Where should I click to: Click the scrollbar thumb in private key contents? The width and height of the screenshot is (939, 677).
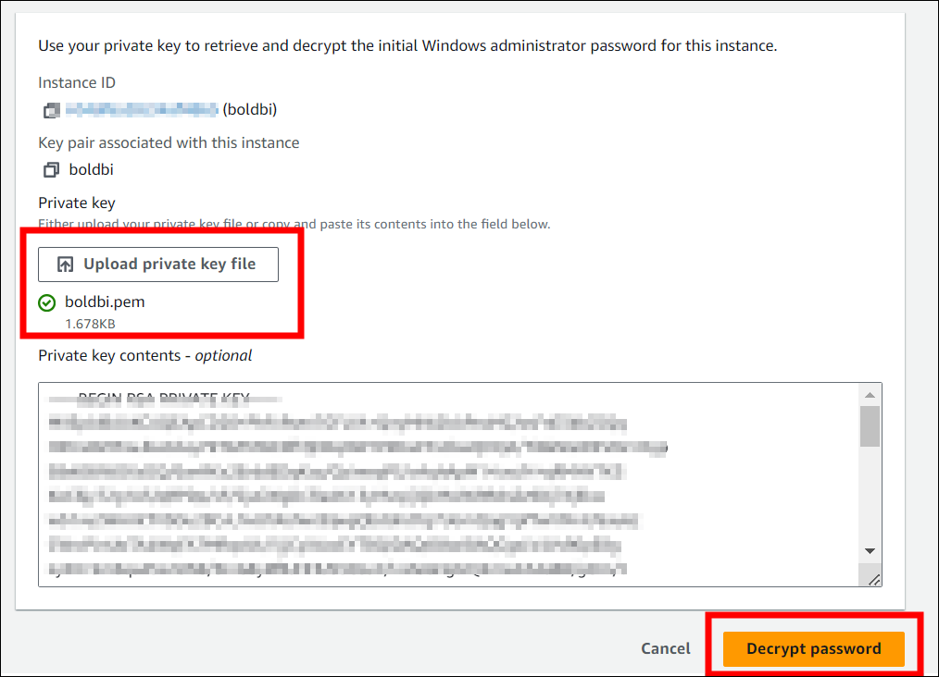click(870, 426)
